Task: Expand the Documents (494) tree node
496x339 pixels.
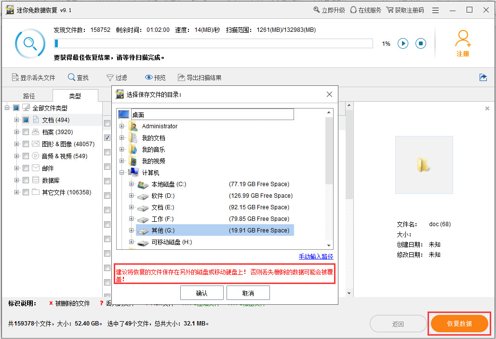Action: point(16,120)
